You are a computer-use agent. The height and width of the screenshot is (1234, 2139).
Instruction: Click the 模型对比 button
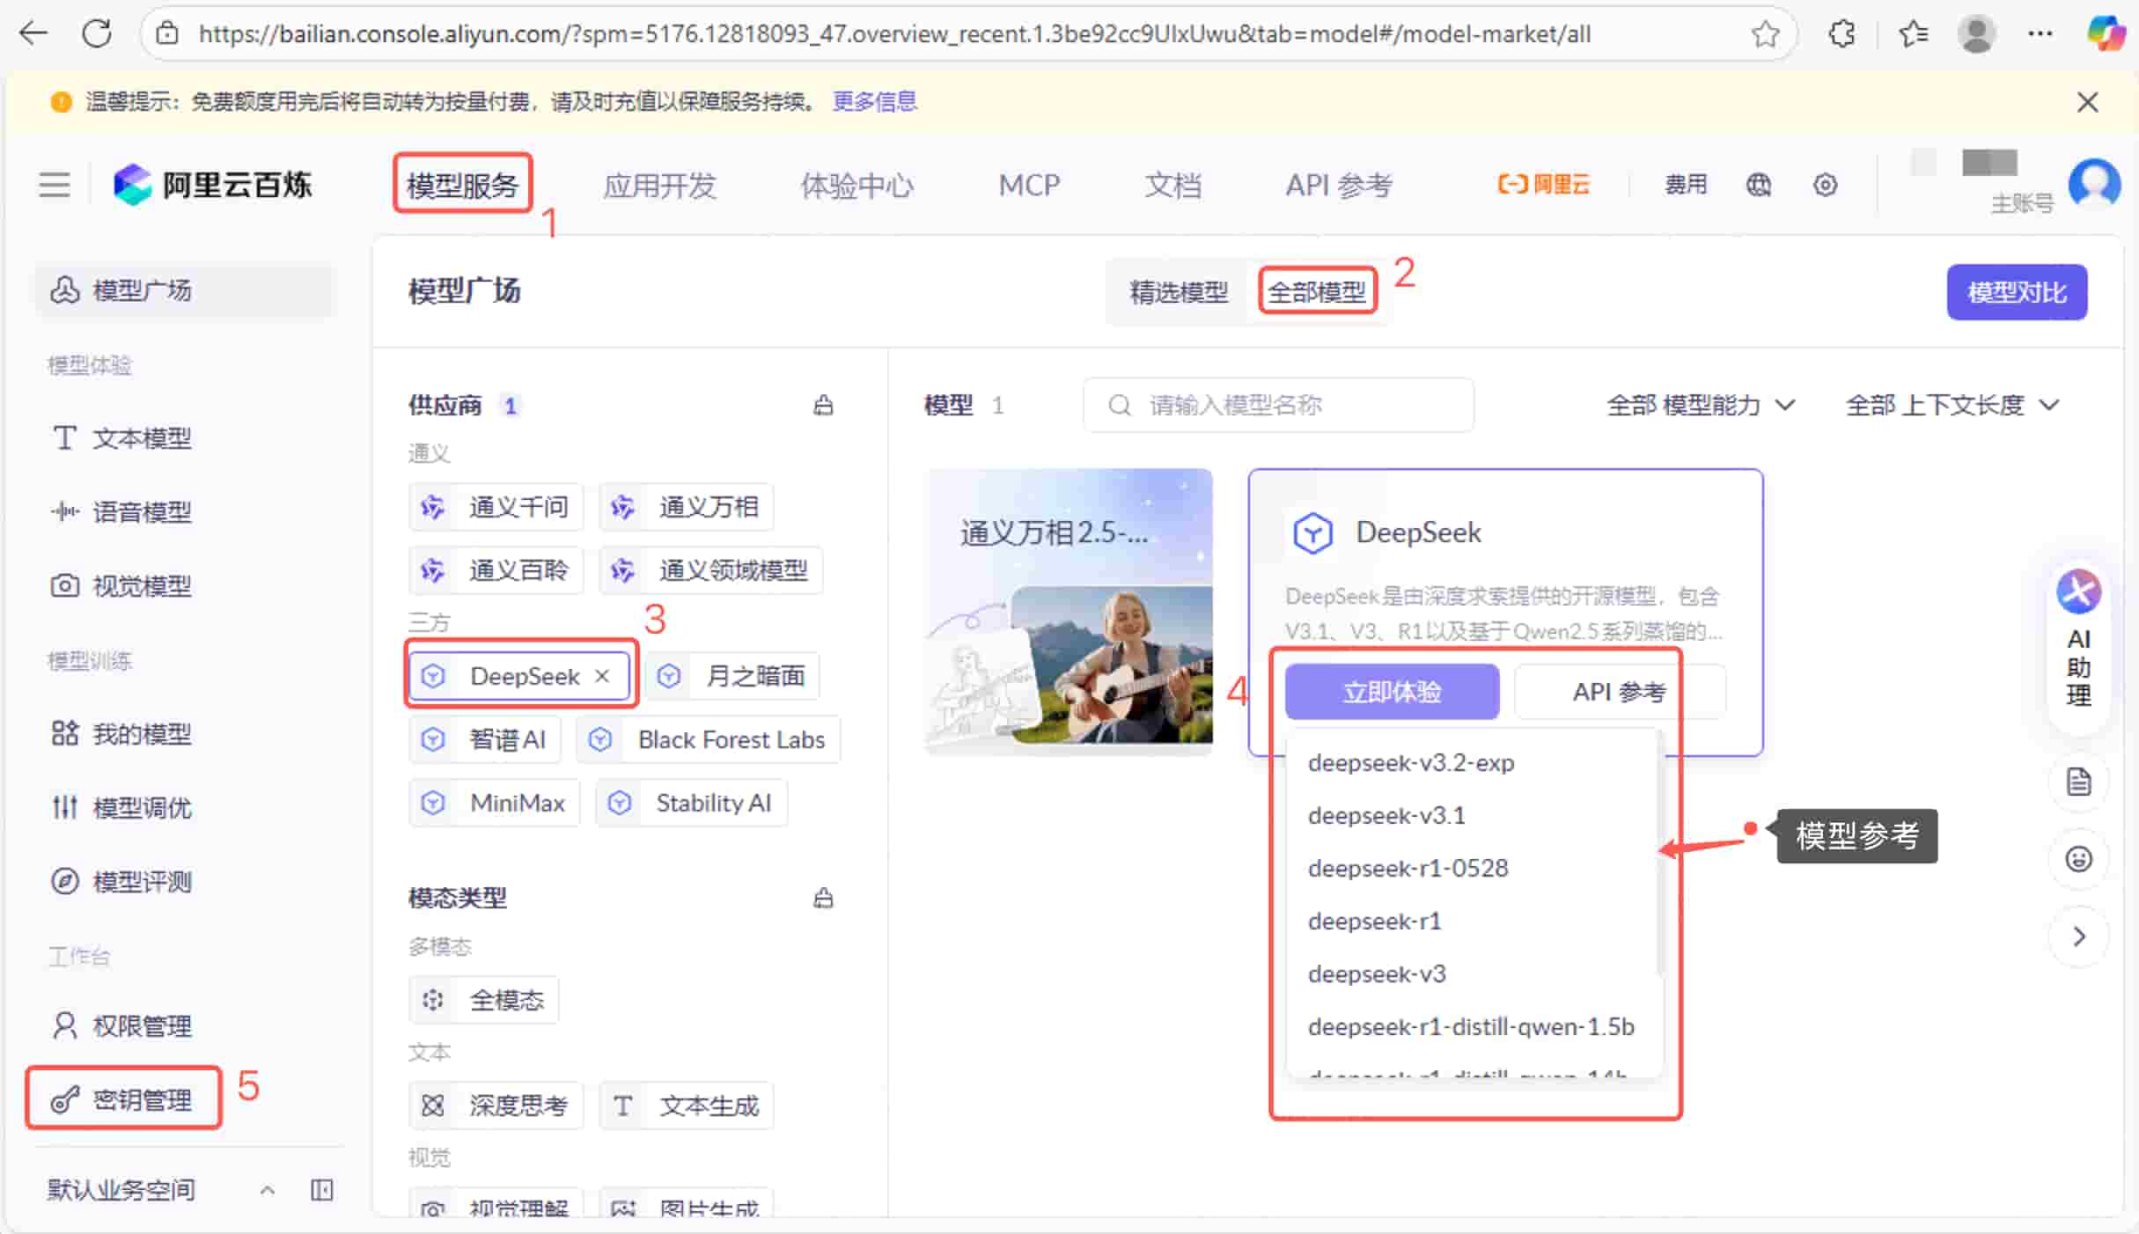point(2016,292)
